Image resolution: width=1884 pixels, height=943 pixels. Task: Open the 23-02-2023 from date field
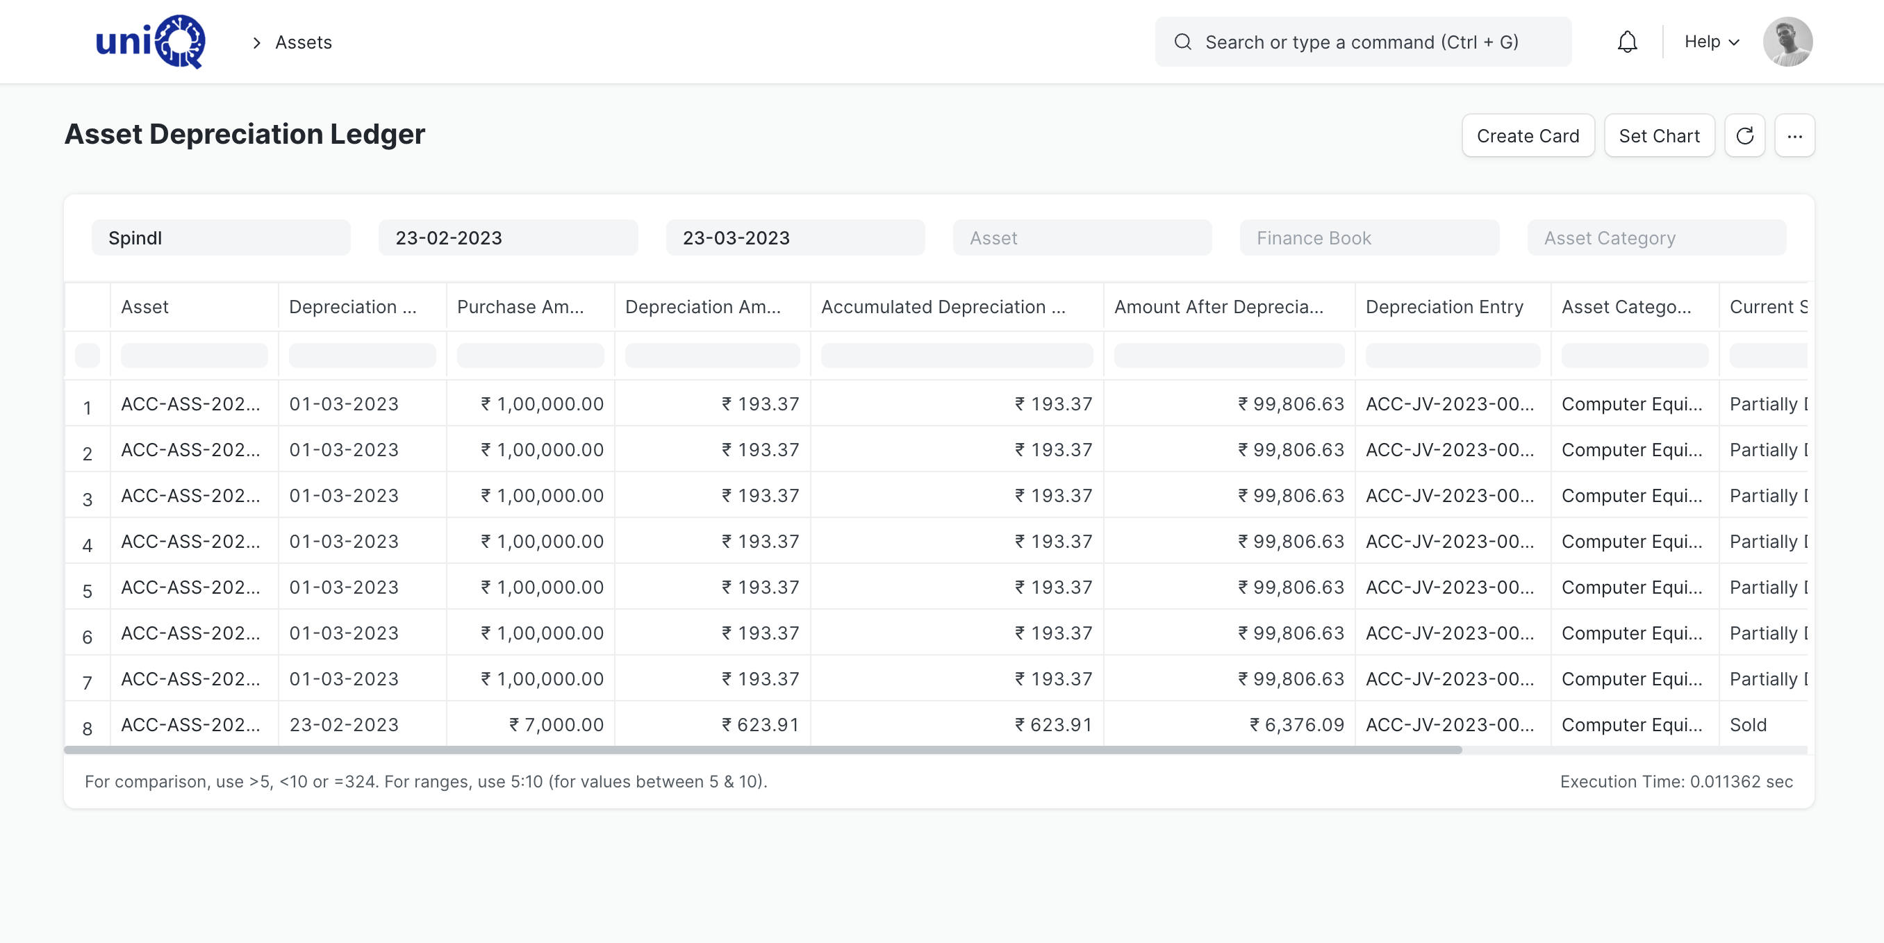[x=508, y=238]
